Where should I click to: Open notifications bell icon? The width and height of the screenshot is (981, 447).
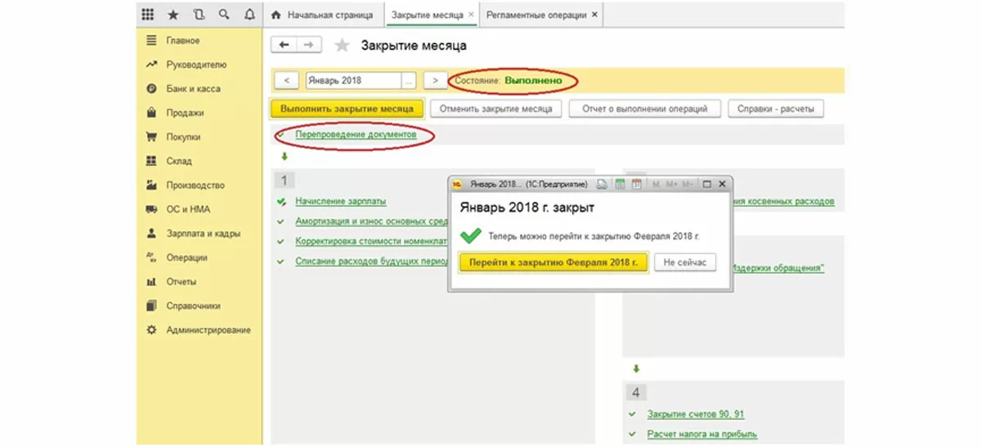249,15
